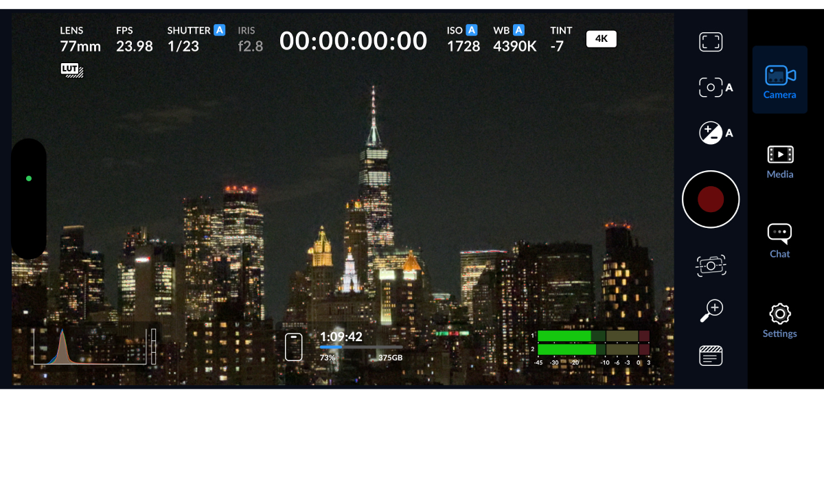Screen dimensions: 824x486
Task: Tap the capture still photo icon
Action: (x=711, y=265)
